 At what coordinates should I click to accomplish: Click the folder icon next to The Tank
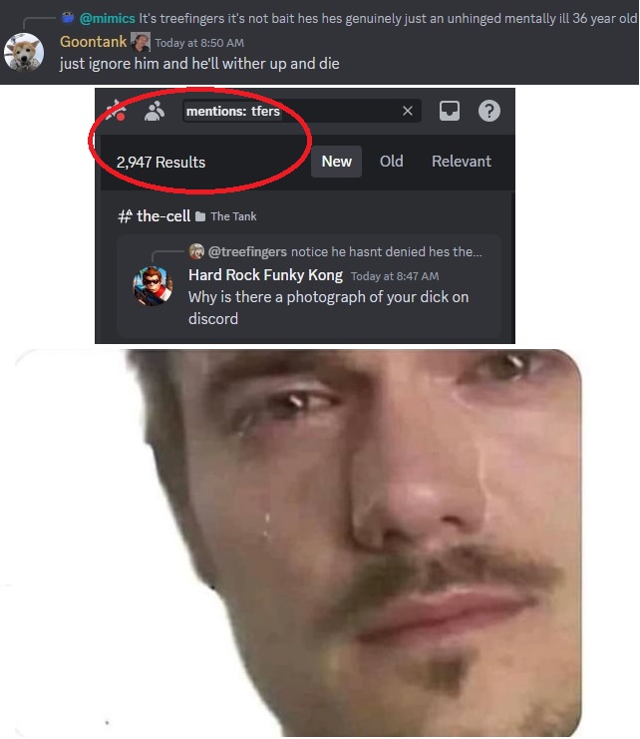(x=200, y=216)
